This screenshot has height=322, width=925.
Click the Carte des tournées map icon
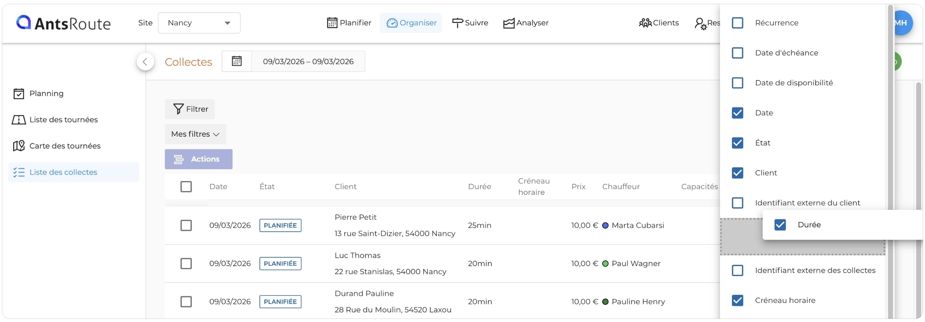(x=19, y=146)
